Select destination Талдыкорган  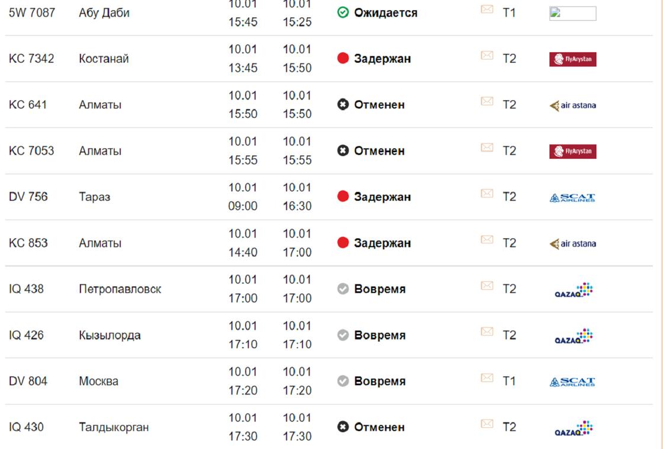point(114,428)
